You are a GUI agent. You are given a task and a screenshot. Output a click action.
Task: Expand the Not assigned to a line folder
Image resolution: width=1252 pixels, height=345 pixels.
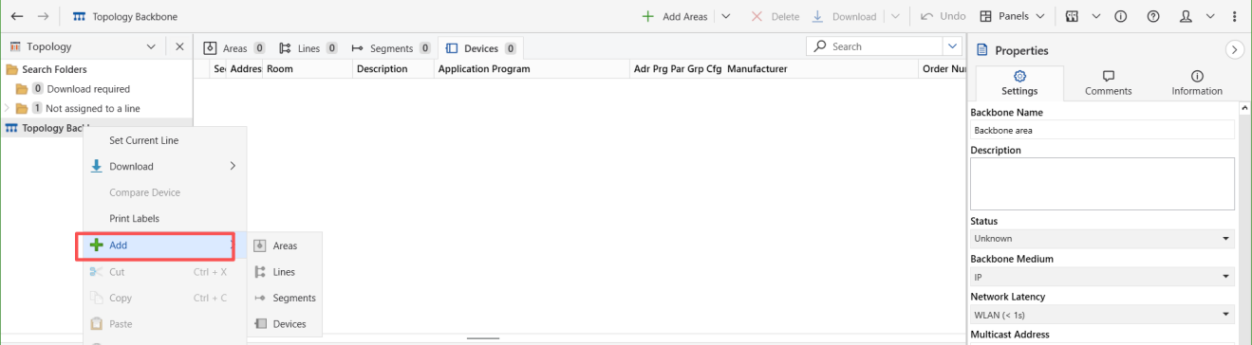point(8,109)
